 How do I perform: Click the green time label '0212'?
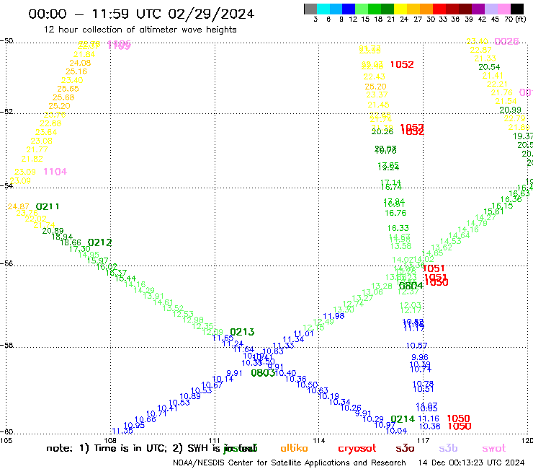click(x=99, y=242)
